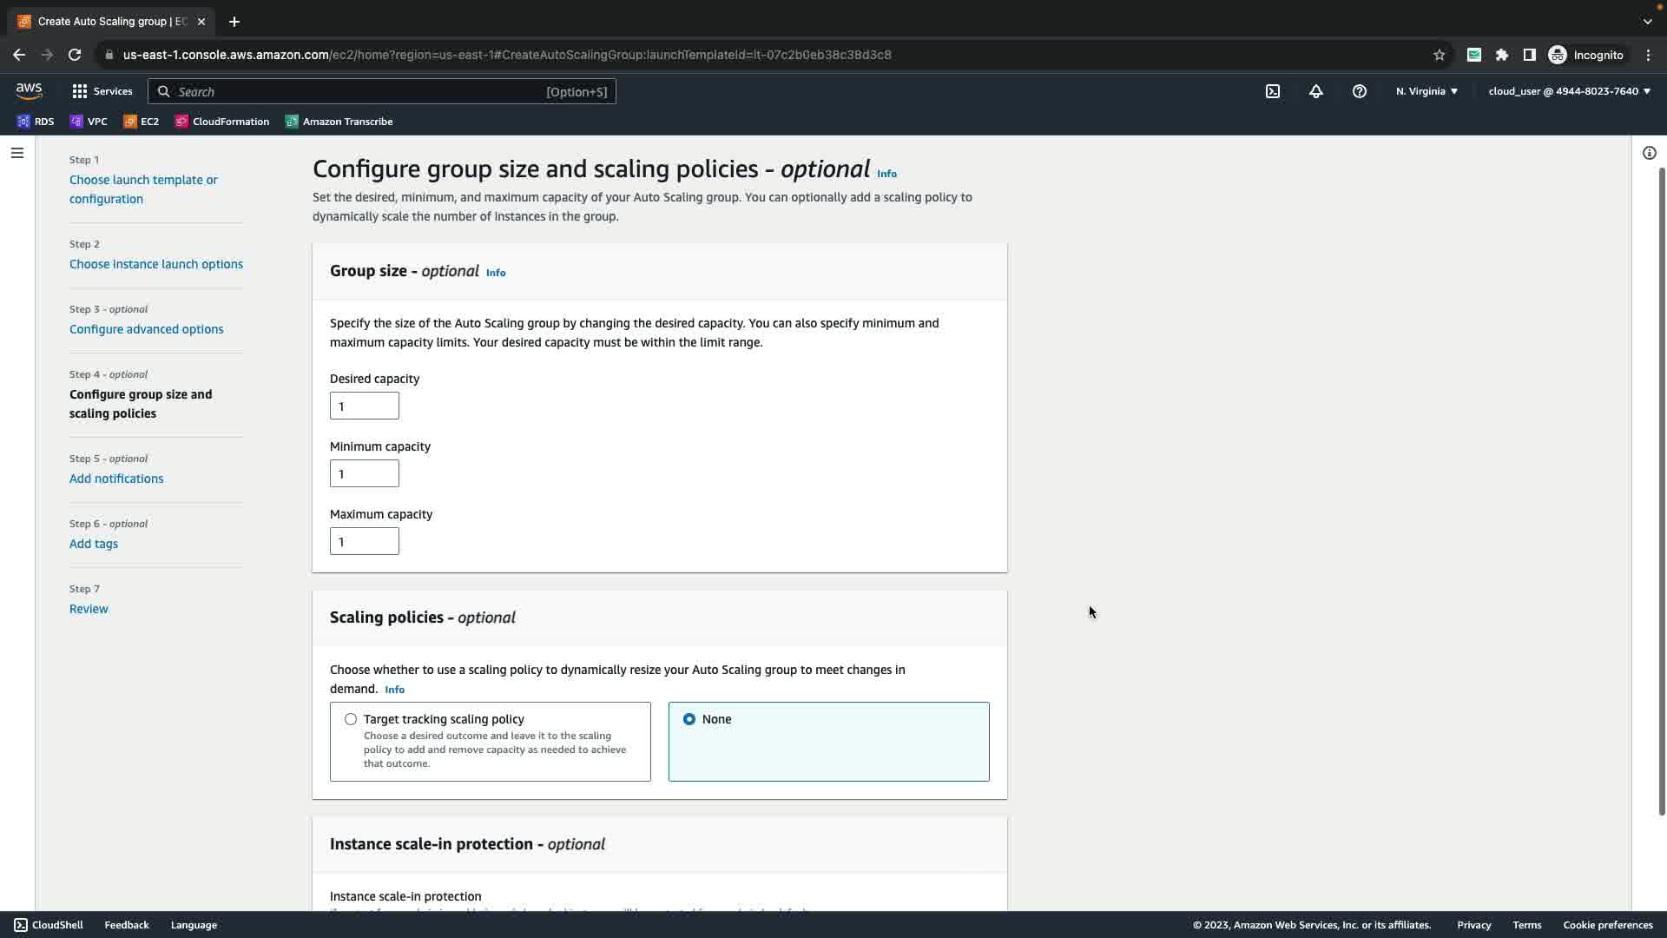1667x938 pixels.
Task: Open the cloud_user account dropdown
Action: [x=1569, y=91]
